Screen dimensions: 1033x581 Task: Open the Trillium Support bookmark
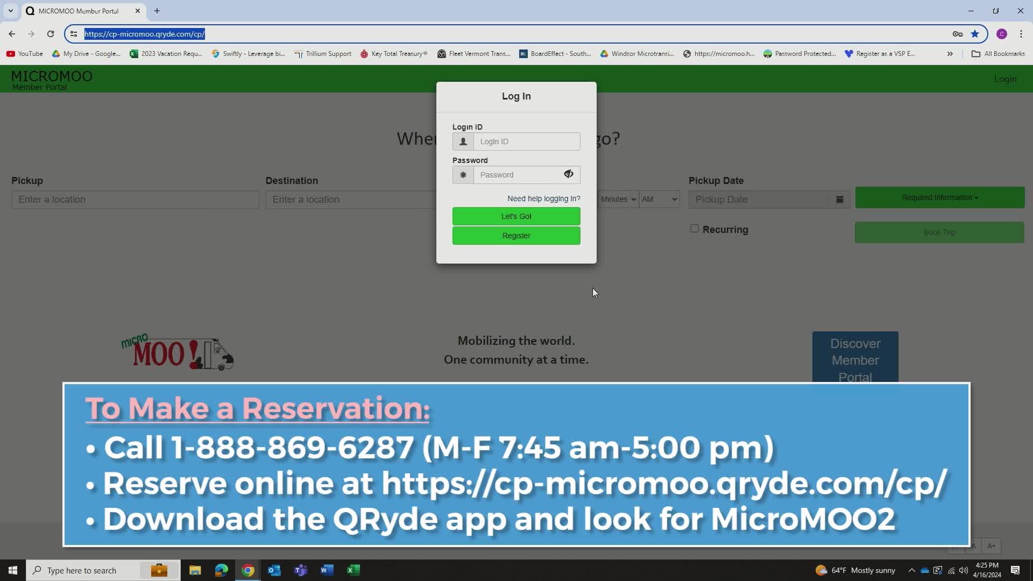pyautogui.click(x=323, y=54)
